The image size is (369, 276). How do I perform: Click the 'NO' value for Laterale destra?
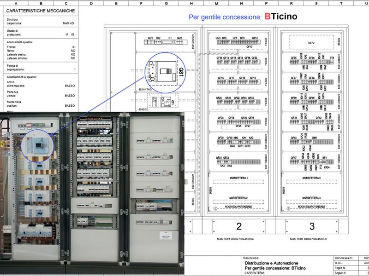[x=73, y=54]
